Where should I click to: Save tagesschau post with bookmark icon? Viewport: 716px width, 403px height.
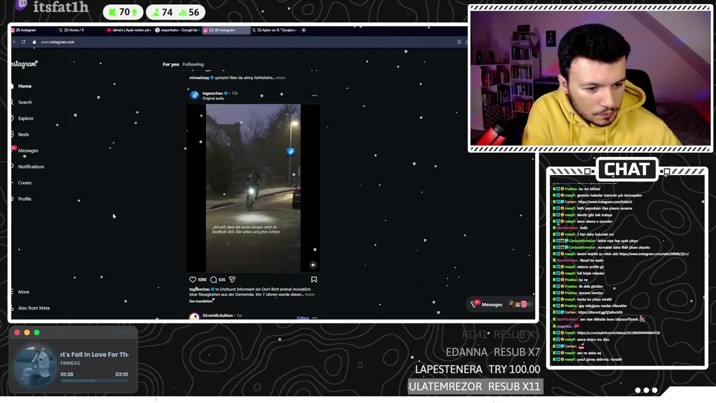pos(314,280)
